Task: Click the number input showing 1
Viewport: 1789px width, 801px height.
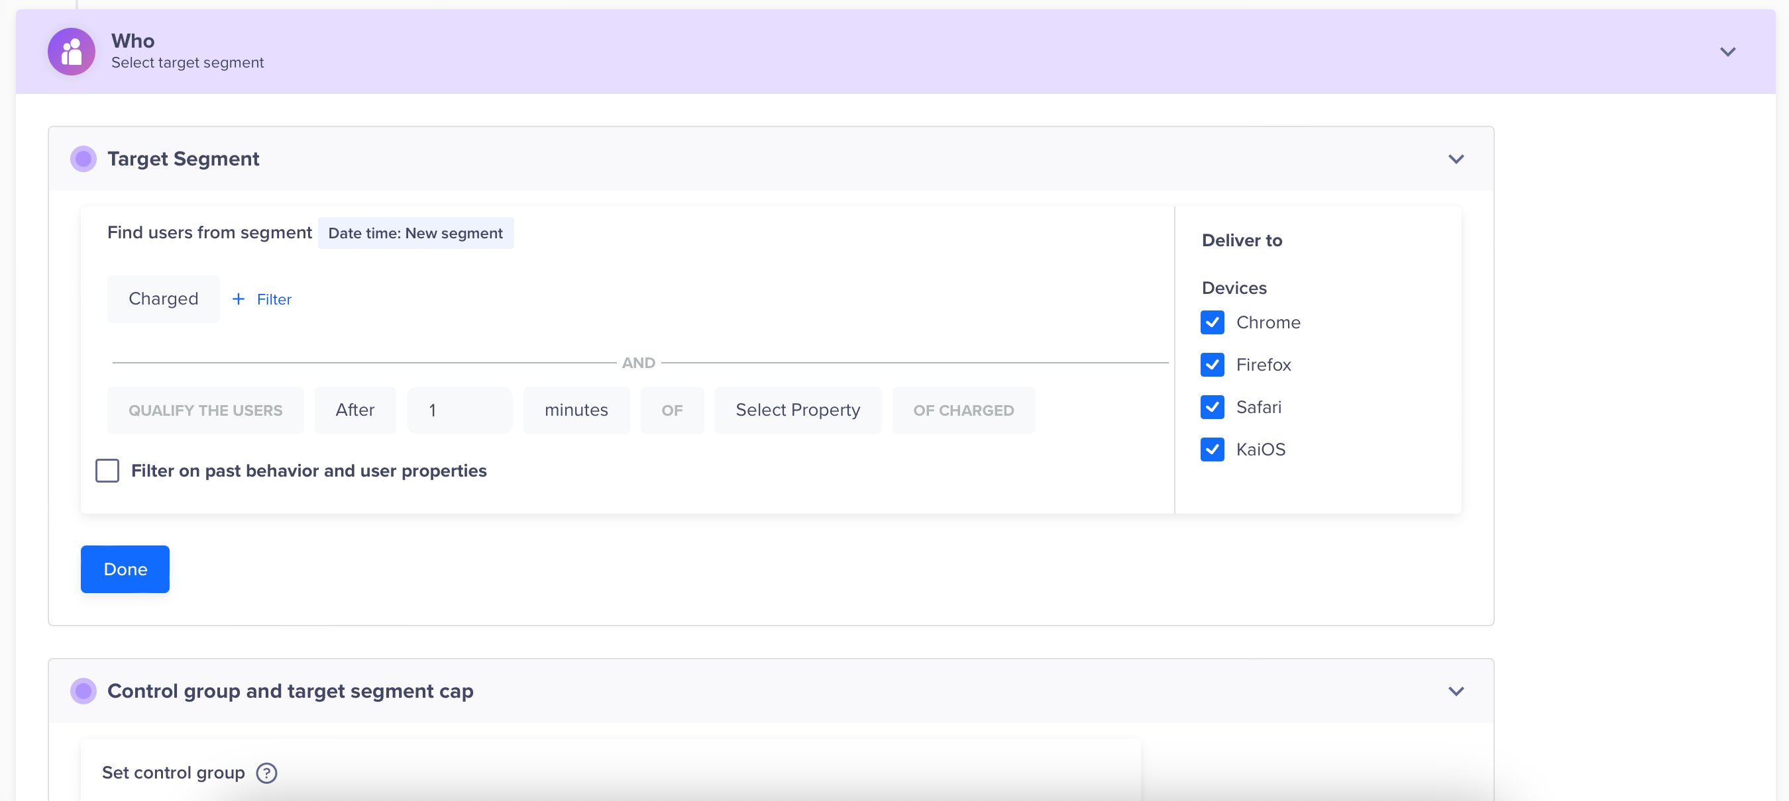Action: click(459, 410)
